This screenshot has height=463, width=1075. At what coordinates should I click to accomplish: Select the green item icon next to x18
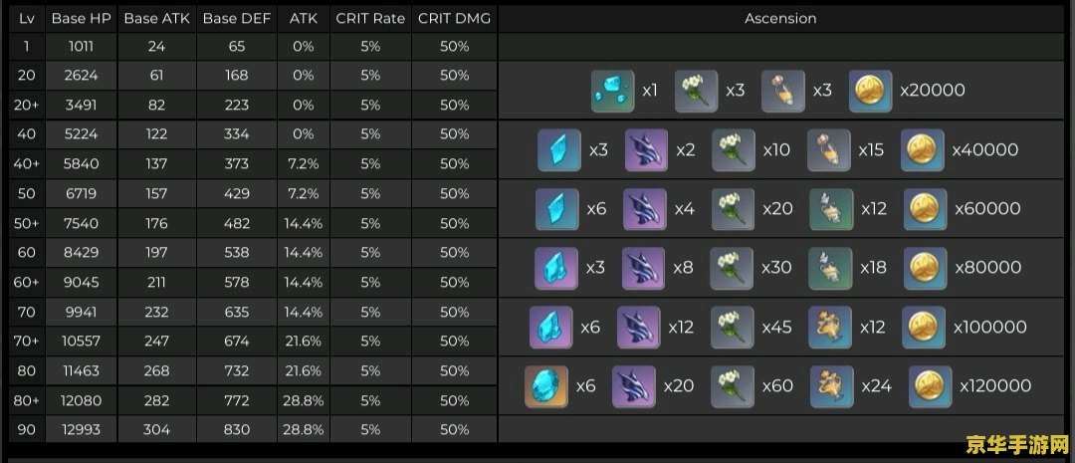tap(831, 268)
